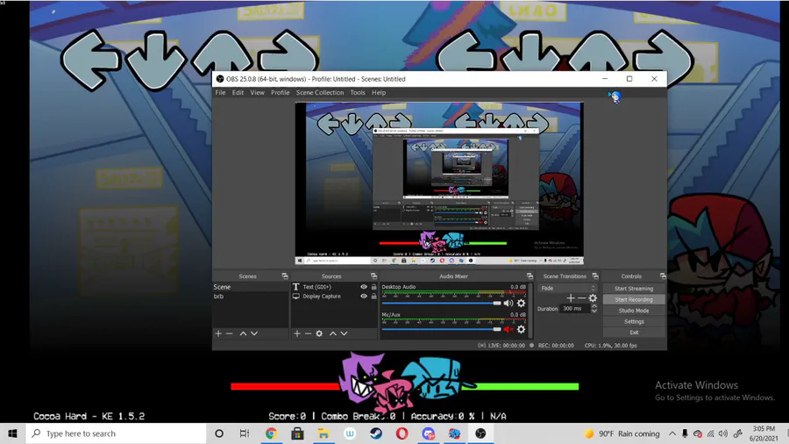Open the 90°F Rain coming weather widget

point(622,433)
